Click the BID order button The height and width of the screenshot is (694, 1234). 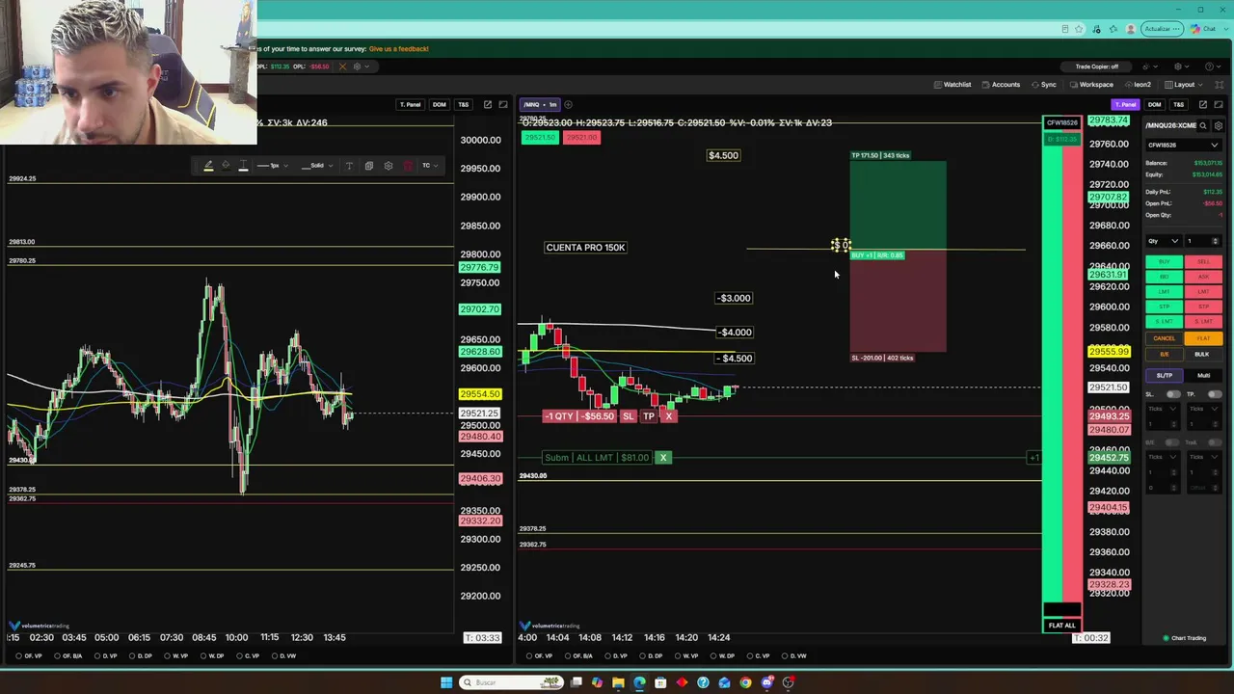[1164, 277]
